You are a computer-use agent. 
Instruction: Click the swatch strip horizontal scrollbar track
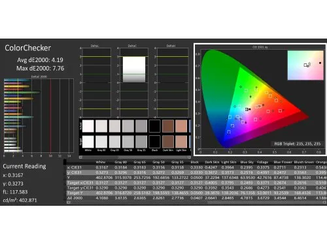point(135,157)
